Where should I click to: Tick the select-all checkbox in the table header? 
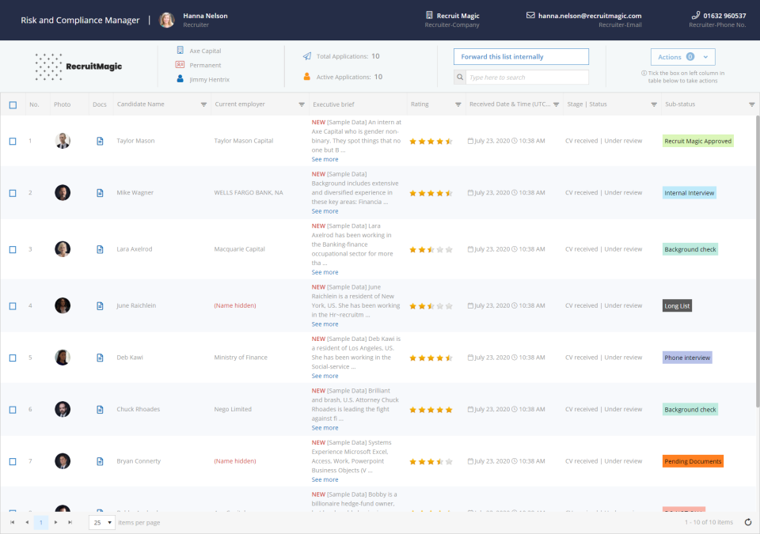pyautogui.click(x=12, y=104)
